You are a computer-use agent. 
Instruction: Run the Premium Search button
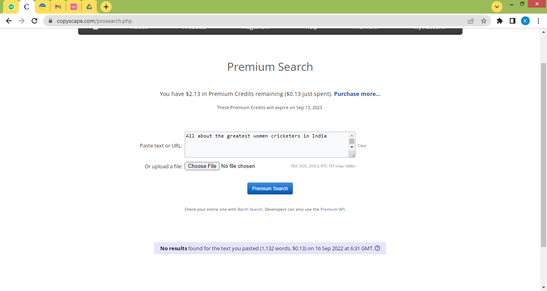(x=270, y=189)
